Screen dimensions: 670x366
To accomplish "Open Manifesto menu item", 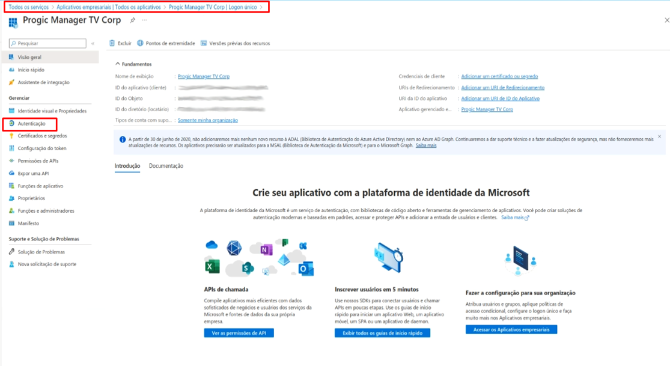I will pyautogui.click(x=28, y=223).
